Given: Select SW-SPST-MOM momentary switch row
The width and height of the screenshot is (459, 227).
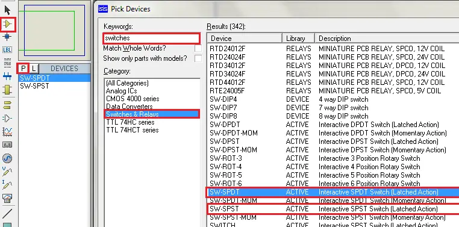Looking at the screenshot, I should 333,217.
